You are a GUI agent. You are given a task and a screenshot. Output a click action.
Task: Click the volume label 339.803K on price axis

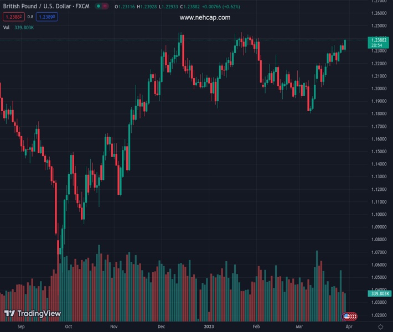pyautogui.click(x=379, y=293)
